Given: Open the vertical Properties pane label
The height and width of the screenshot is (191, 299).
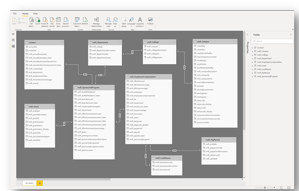Looking at the screenshot, I should 248,48.
